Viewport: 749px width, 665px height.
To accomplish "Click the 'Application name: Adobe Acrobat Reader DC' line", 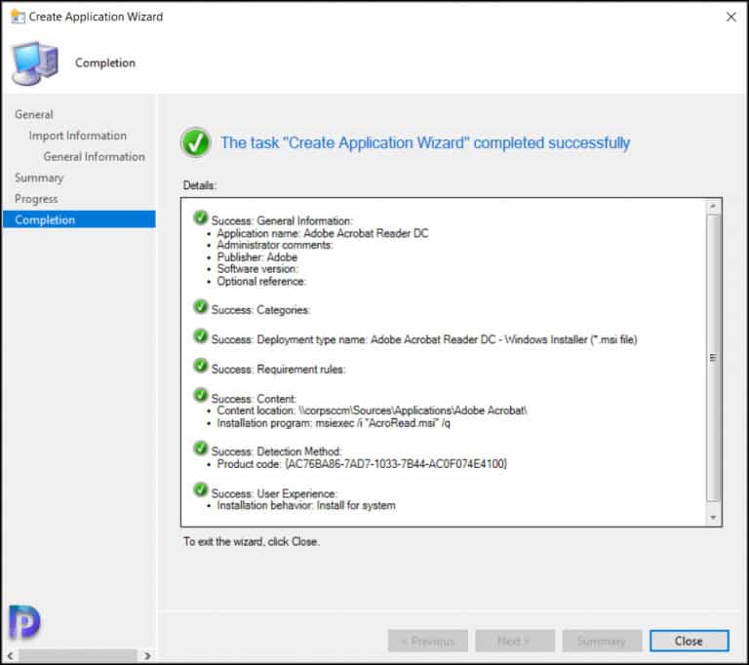I will pos(323,234).
